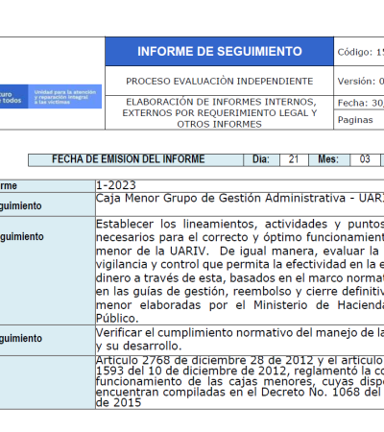Image resolution: width=384 pixels, height=432 pixels.
Task: Click the word Público
Action: click(117, 319)
